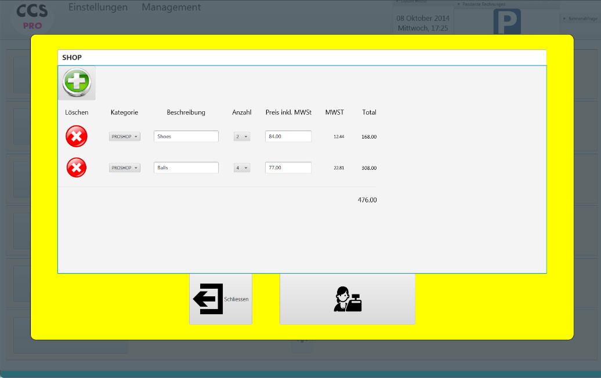Open the Anzahl dropdown showing 2
Viewport: 601px width, 378px height.
click(x=242, y=137)
